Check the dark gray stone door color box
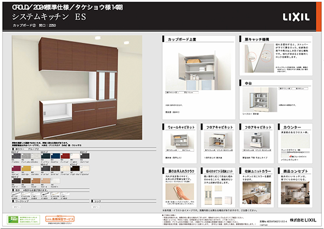Screen dimensions: 324x229 click(x=12, y=154)
